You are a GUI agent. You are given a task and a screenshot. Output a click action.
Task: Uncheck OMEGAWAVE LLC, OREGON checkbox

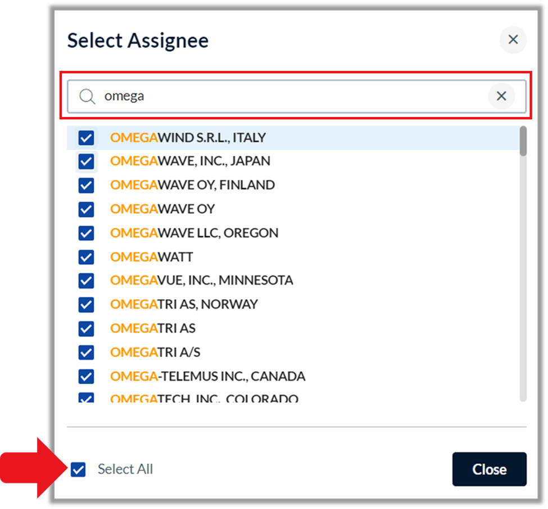86,233
